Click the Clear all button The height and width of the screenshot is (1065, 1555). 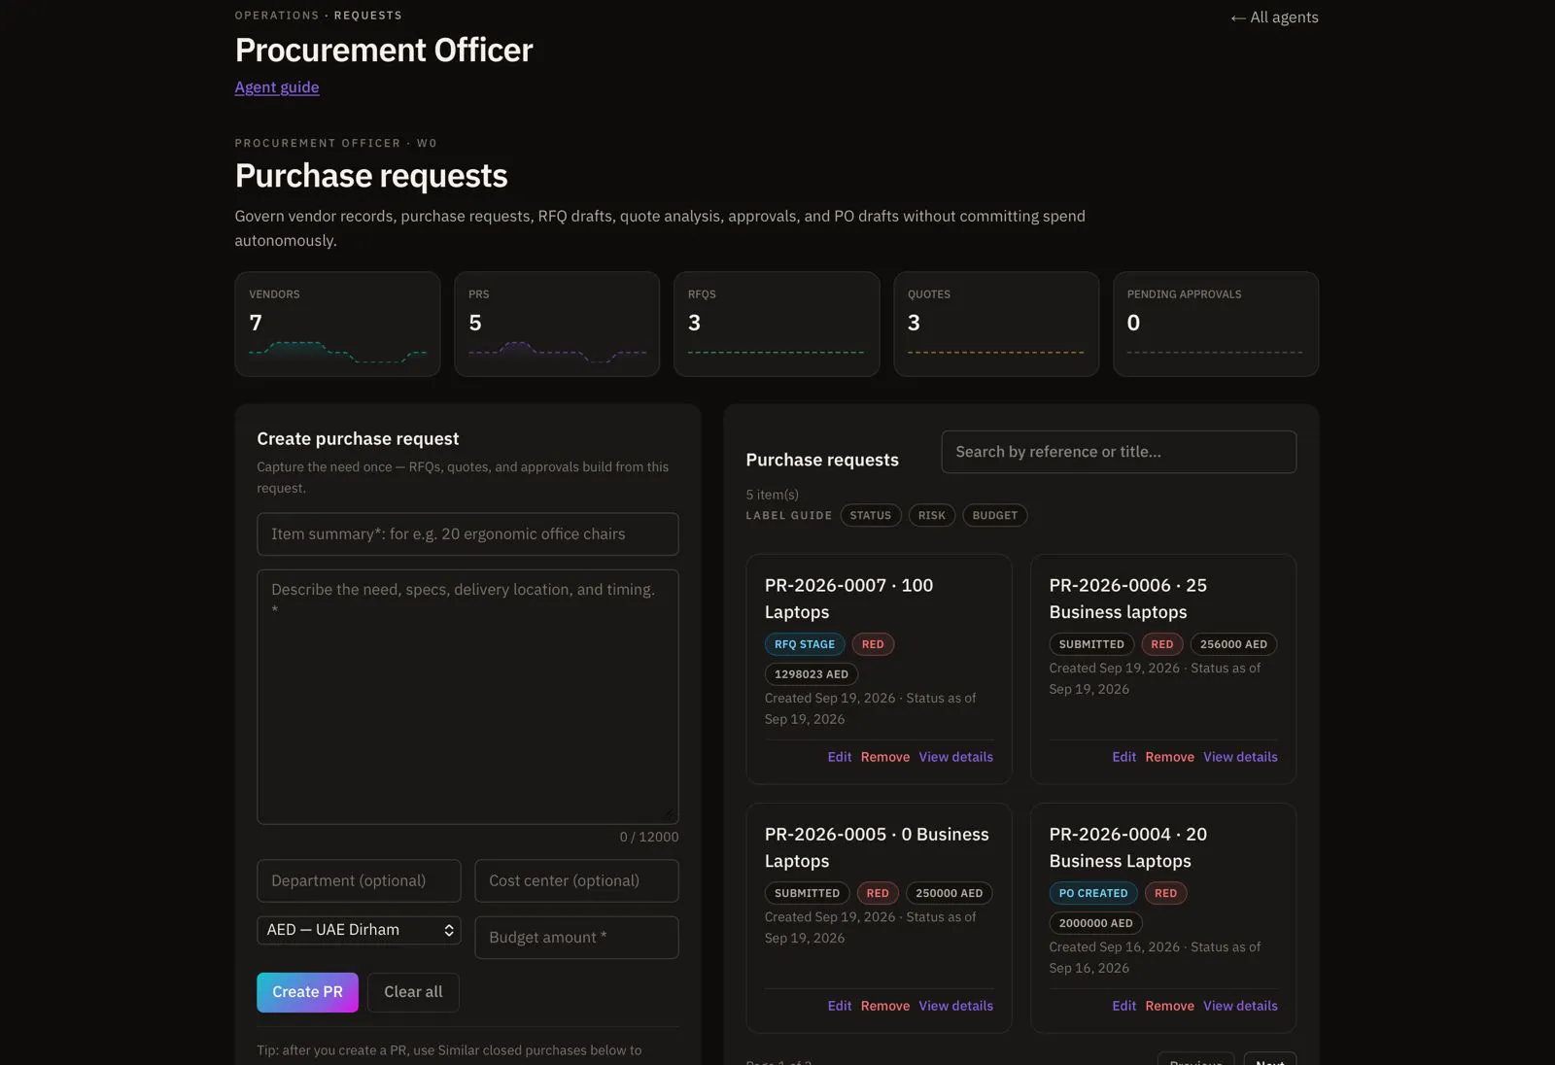tap(413, 992)
